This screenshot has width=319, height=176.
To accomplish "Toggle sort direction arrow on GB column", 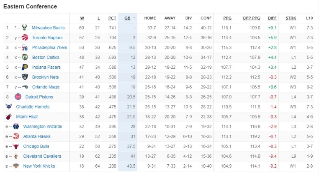I will (134, 18).
